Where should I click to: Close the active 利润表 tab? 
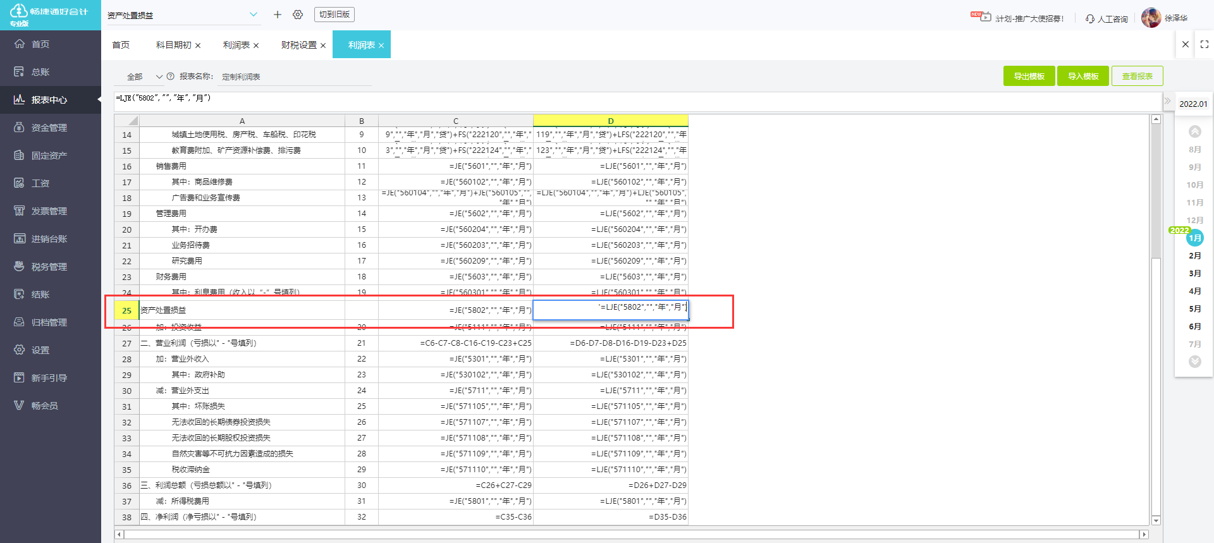click(381, 46)
